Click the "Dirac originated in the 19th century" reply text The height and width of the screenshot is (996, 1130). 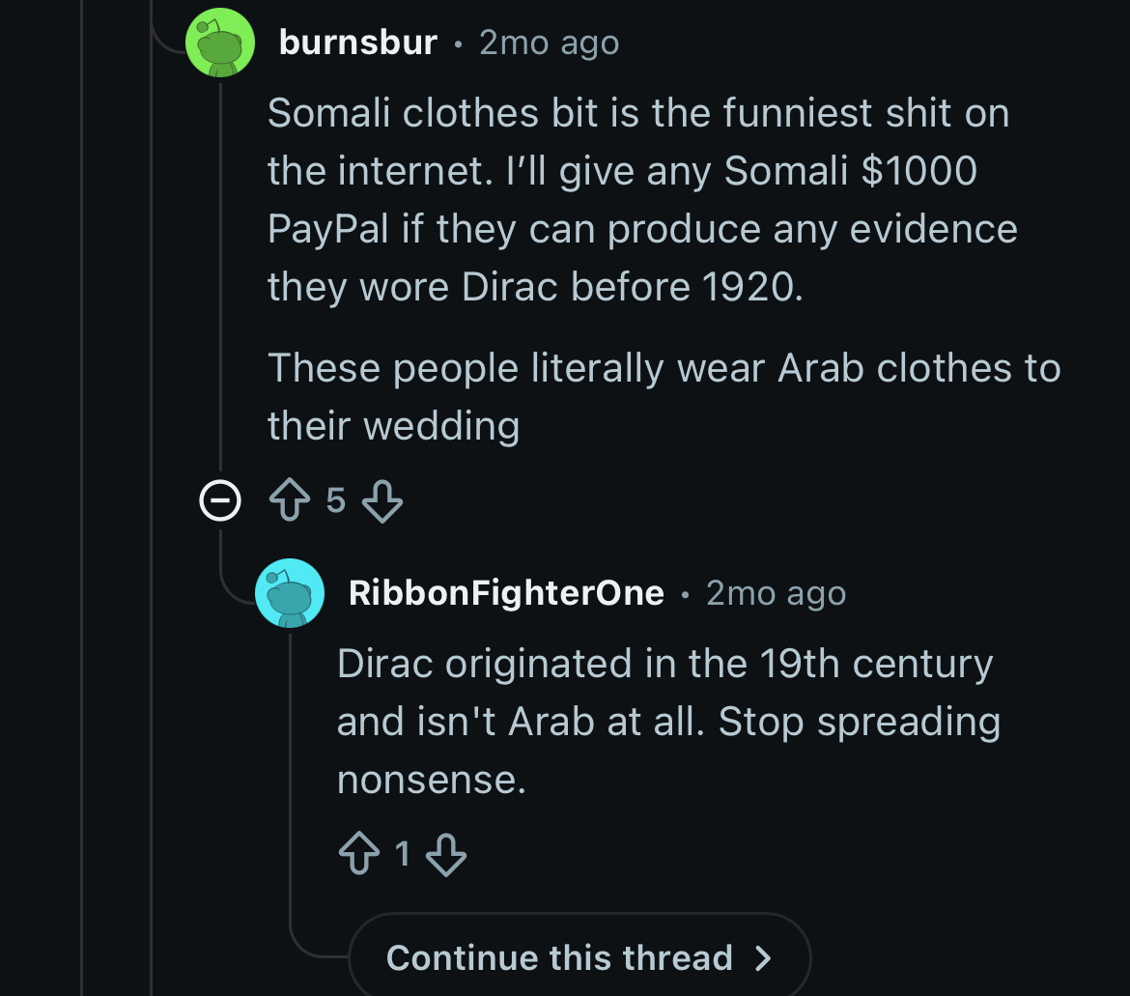point(666,721)
